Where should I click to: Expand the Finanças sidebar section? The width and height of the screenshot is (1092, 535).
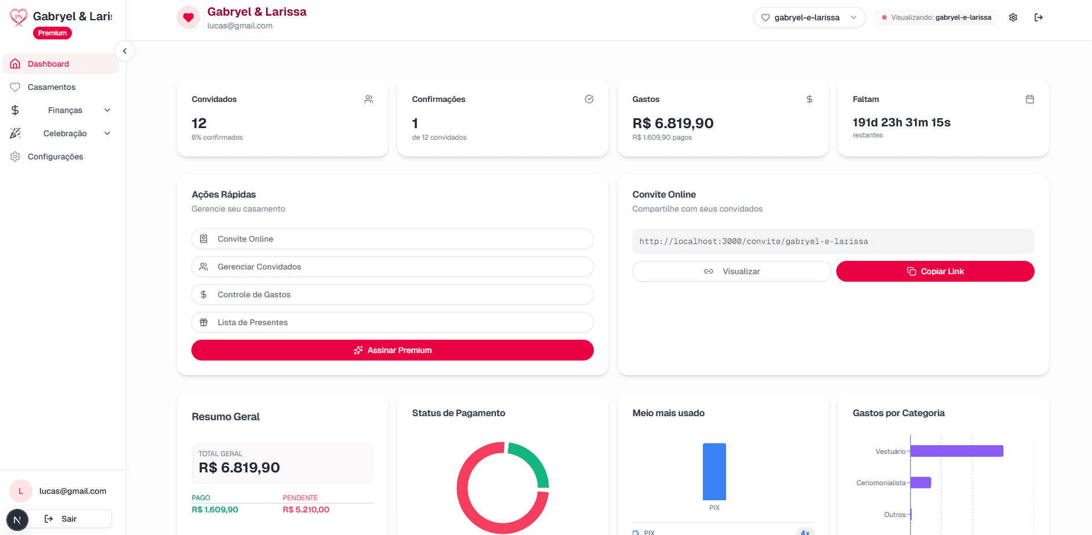click(65, 110)
